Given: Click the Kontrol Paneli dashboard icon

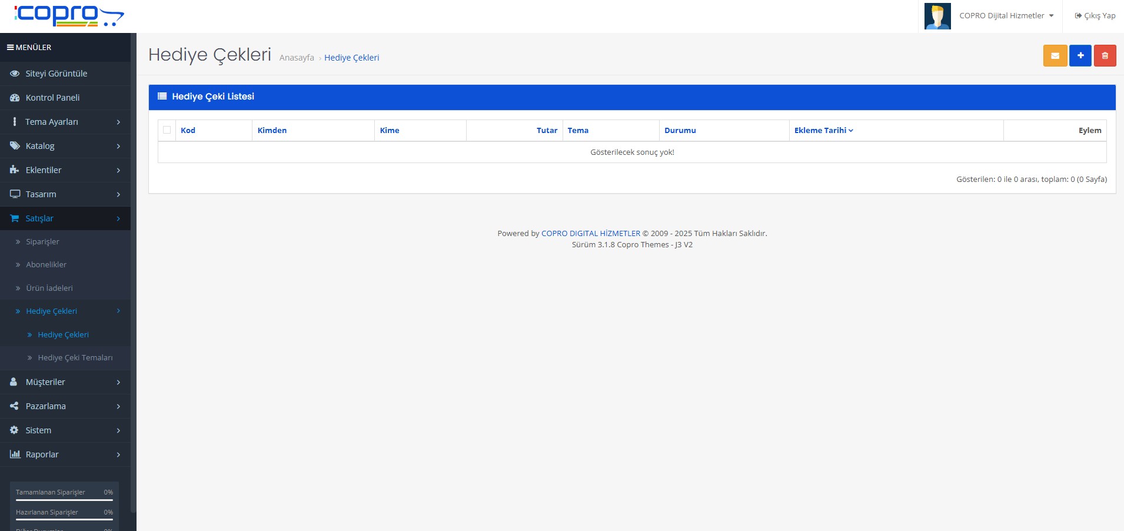Looking at the screenshot, I should [x=15, y=98].
